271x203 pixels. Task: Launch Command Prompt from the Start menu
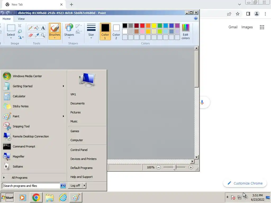point(34,146)
